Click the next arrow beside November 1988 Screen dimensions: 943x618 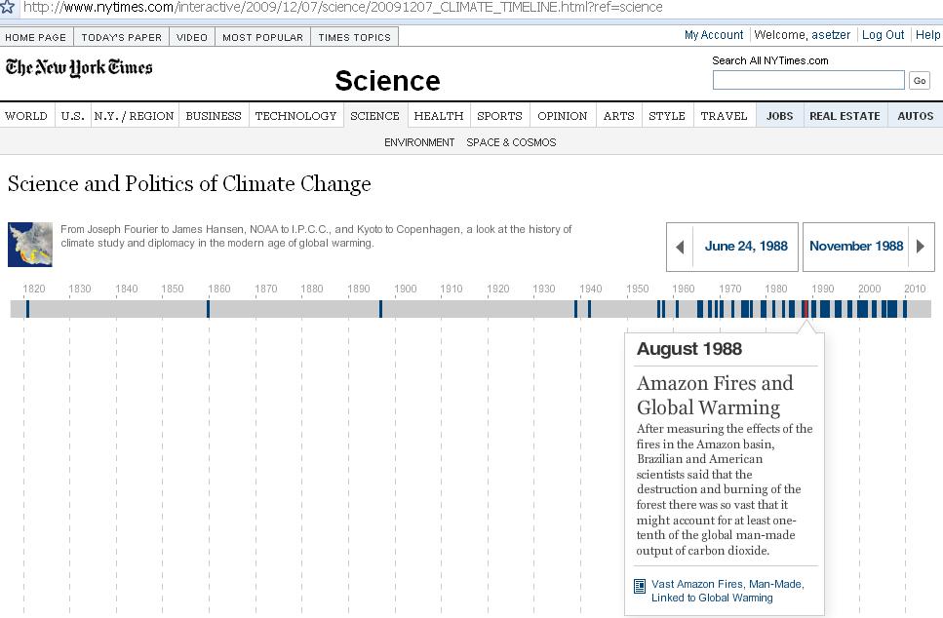(x=921, y=247)
